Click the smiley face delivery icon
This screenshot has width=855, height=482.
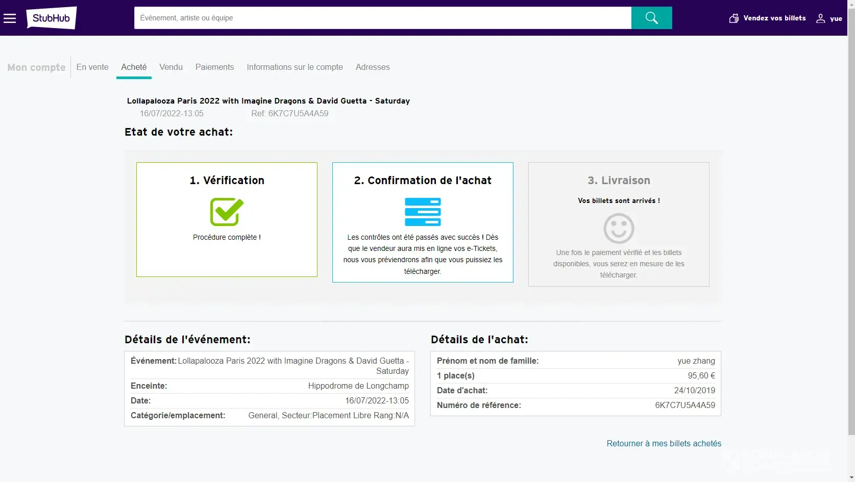pos(619,229)
